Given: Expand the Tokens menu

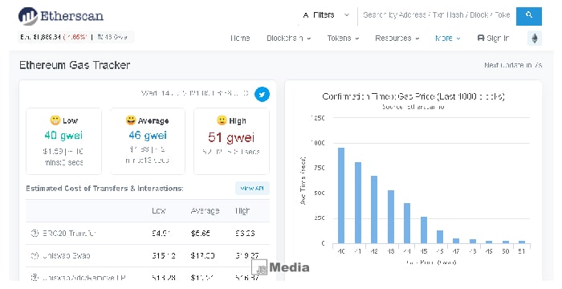Looking at the screenshot, I should pos(343,38).
